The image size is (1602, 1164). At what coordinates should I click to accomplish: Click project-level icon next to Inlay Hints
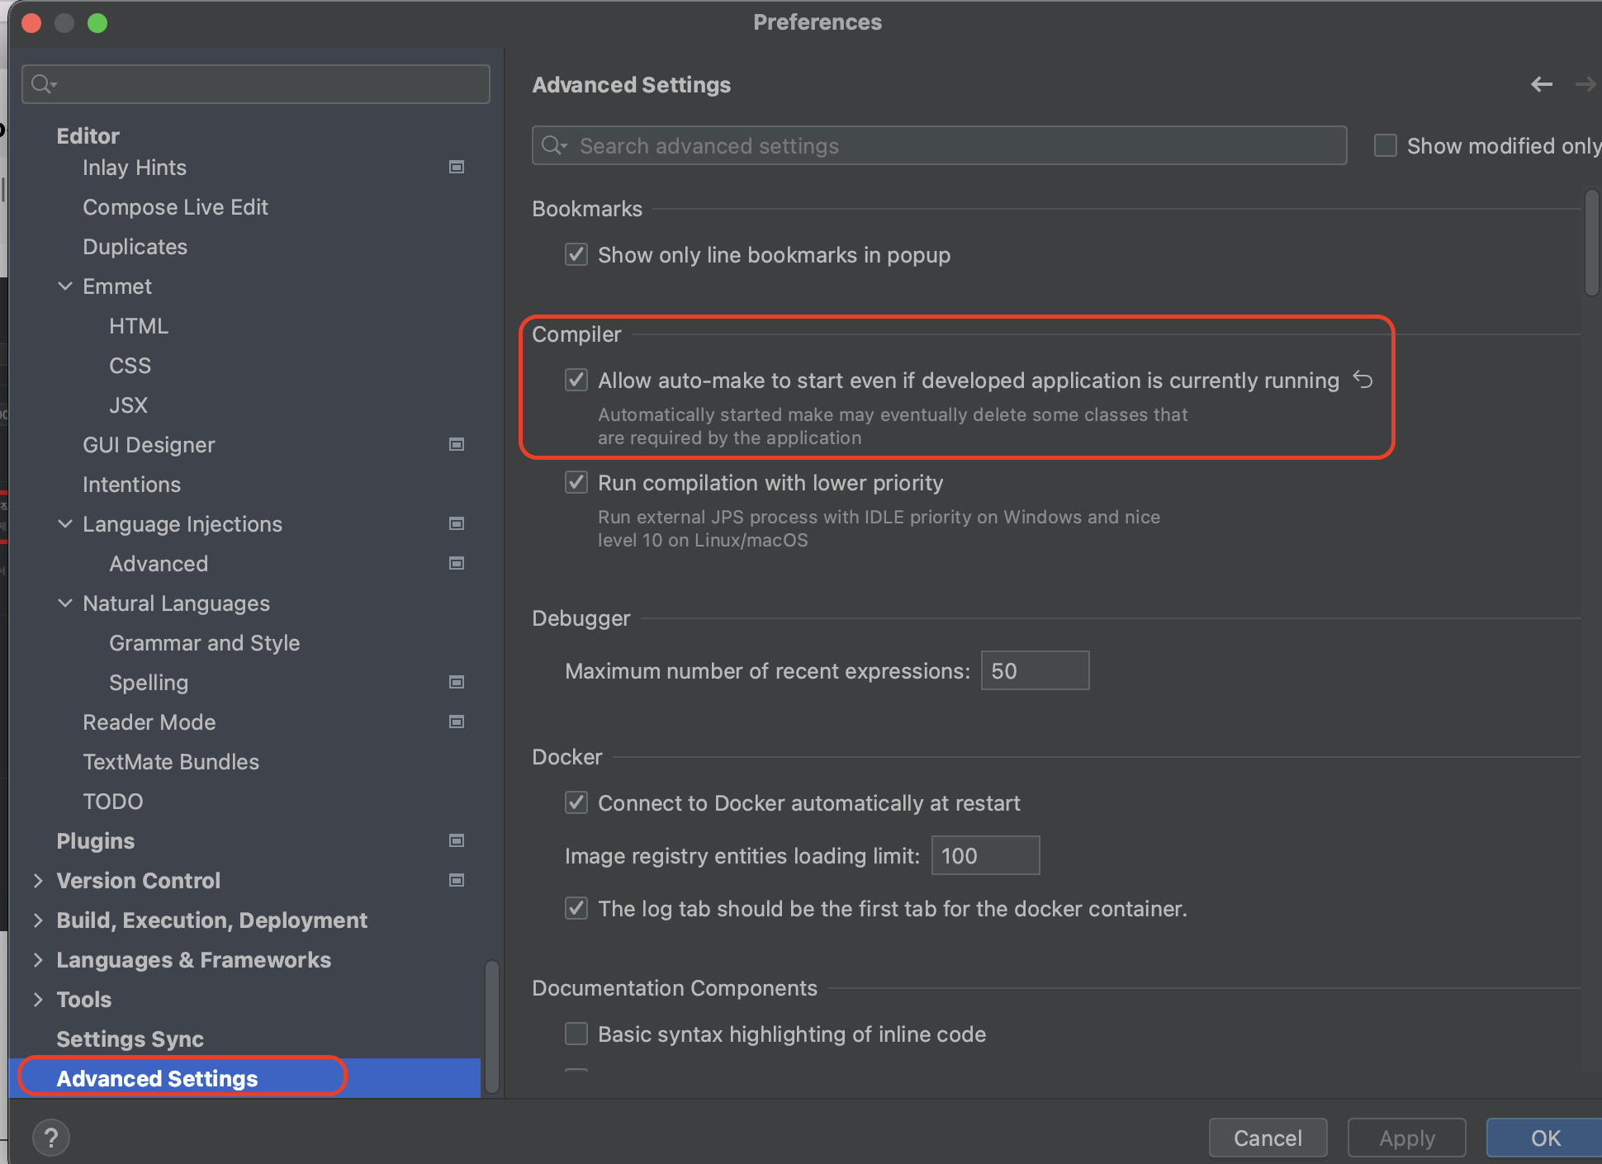[x=456, y=168]
